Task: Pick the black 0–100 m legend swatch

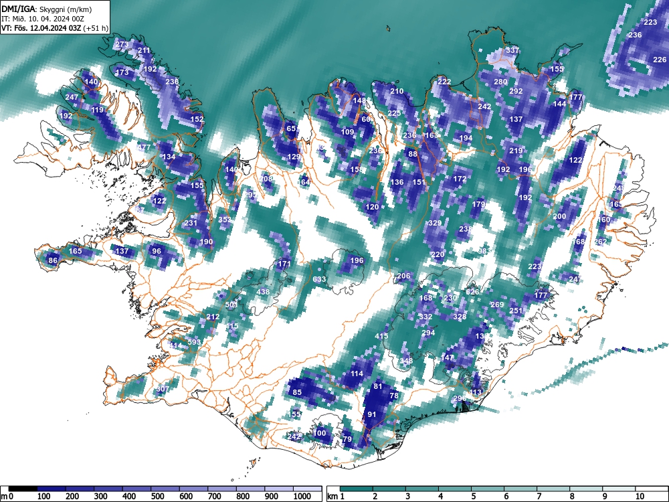Action: tap(23, 489)
